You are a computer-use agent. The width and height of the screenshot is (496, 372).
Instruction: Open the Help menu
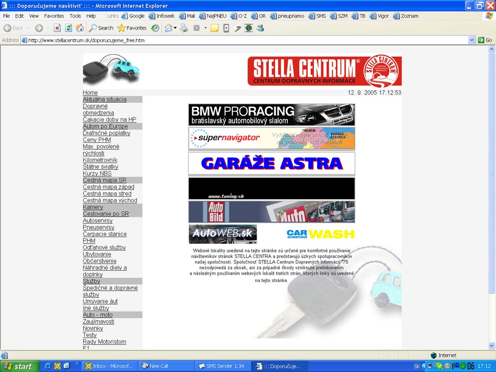tap(91, 16)
